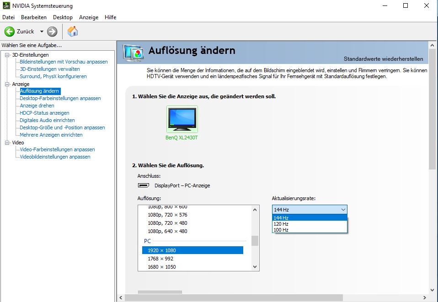Open Desktop-Farbeinstellungen anpassen page
The height and width of the screenshot is (302, 438).
[60, 98]
